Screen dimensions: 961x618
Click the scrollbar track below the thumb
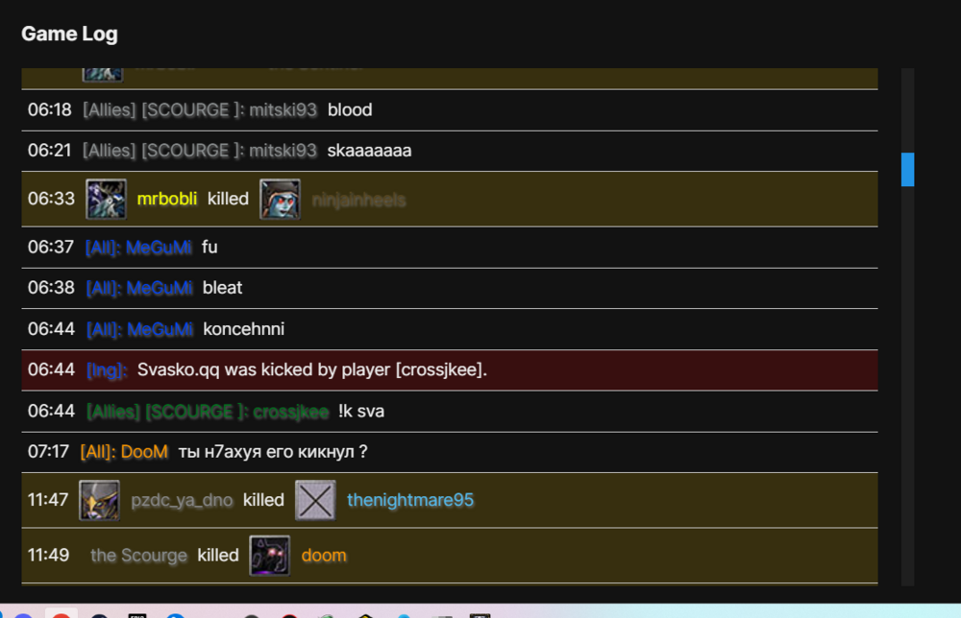tap(908, 386)
